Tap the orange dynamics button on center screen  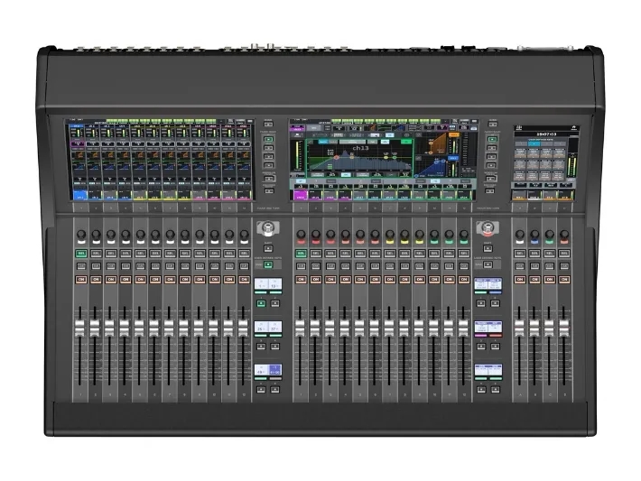tap(454, 134)
